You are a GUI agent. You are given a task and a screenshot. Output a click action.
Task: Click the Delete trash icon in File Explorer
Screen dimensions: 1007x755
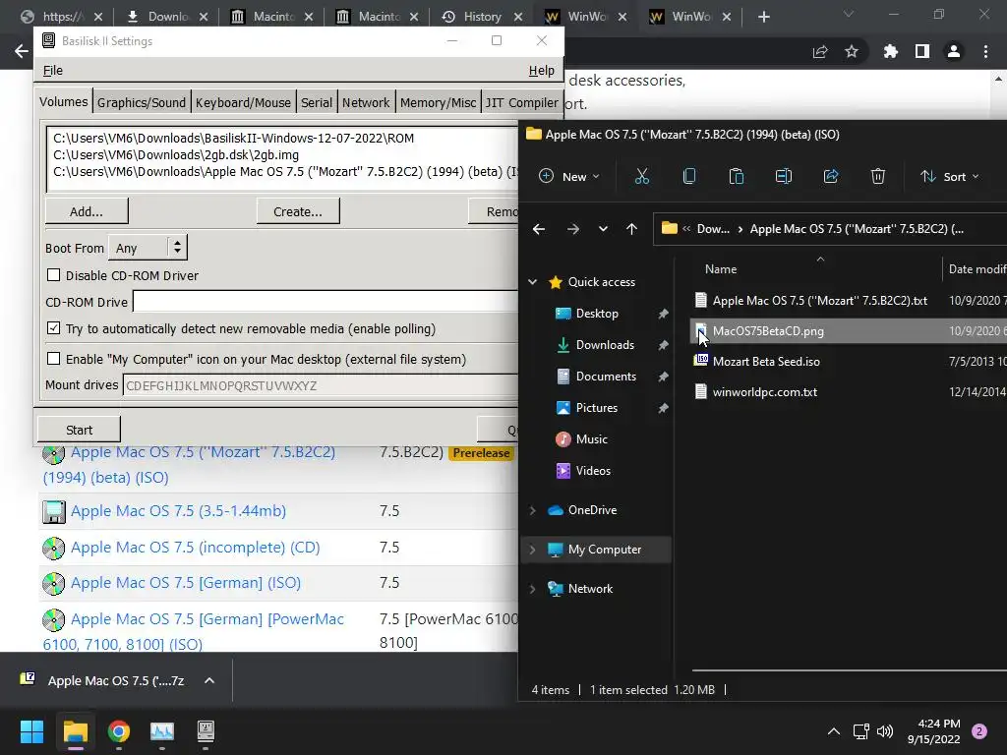pos(878,177)
